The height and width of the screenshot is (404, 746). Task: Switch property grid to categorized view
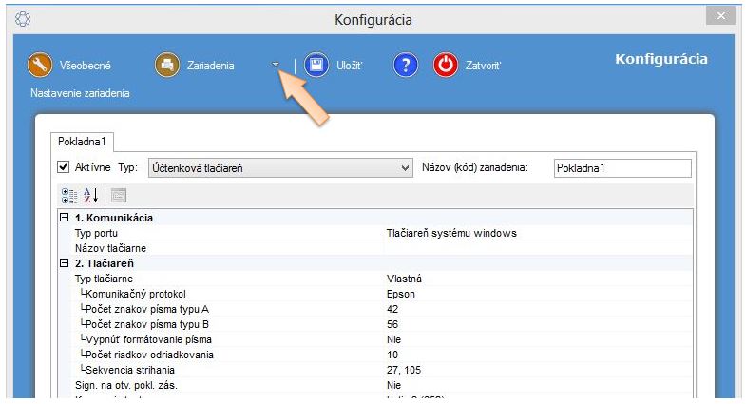pyautogui.click(x=68, y=195)
